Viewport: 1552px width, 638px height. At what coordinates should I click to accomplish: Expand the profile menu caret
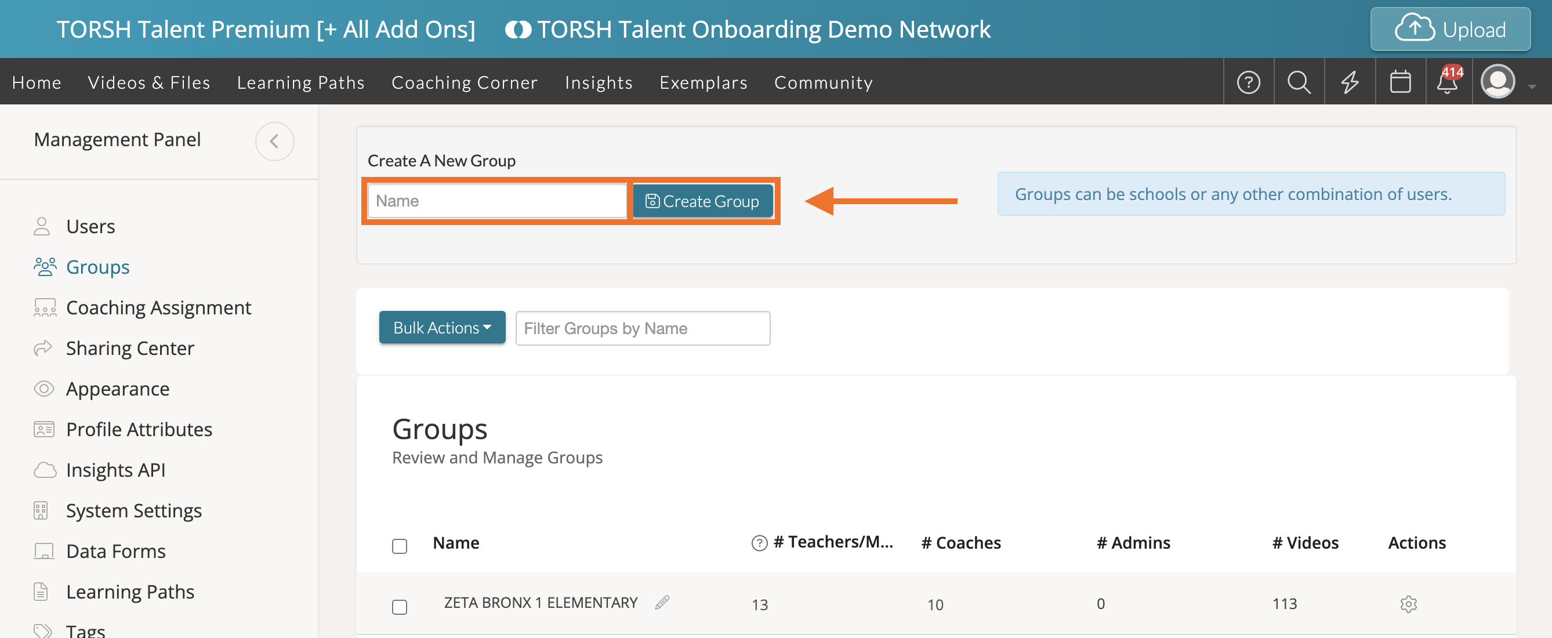point(1532,86)
